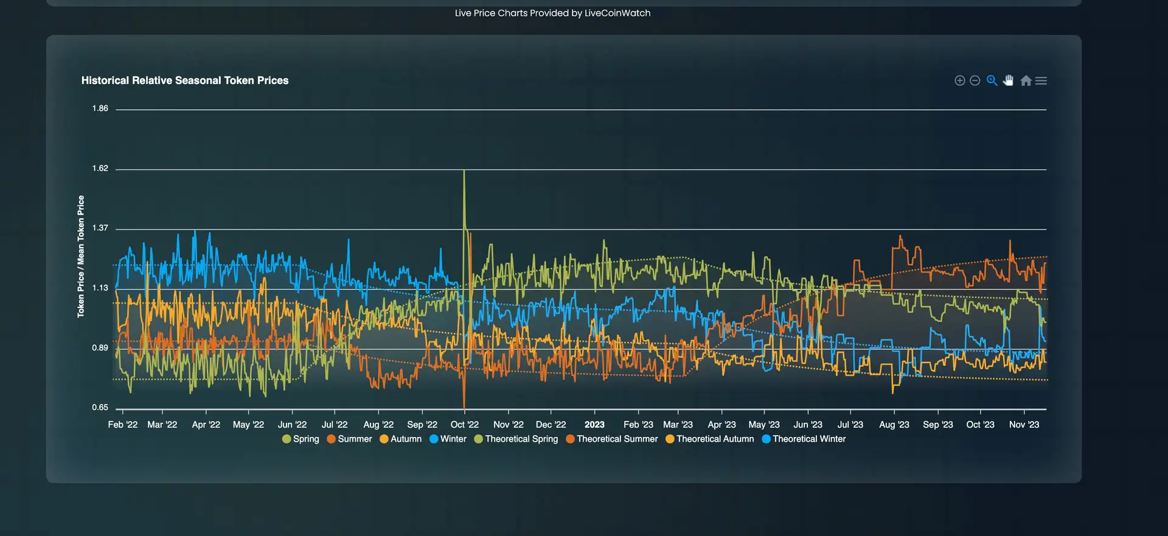Toggle Theoretical Spring legend item
Viewport: 1168px width, 536px height.
516,439
